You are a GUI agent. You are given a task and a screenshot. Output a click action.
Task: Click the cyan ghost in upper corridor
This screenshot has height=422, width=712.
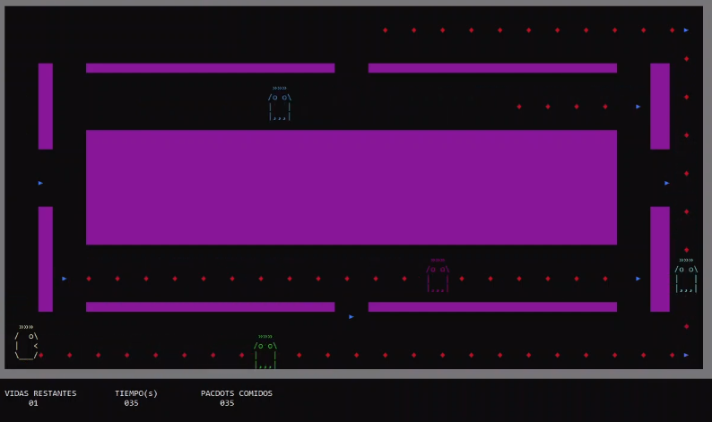tap(280, 103)
